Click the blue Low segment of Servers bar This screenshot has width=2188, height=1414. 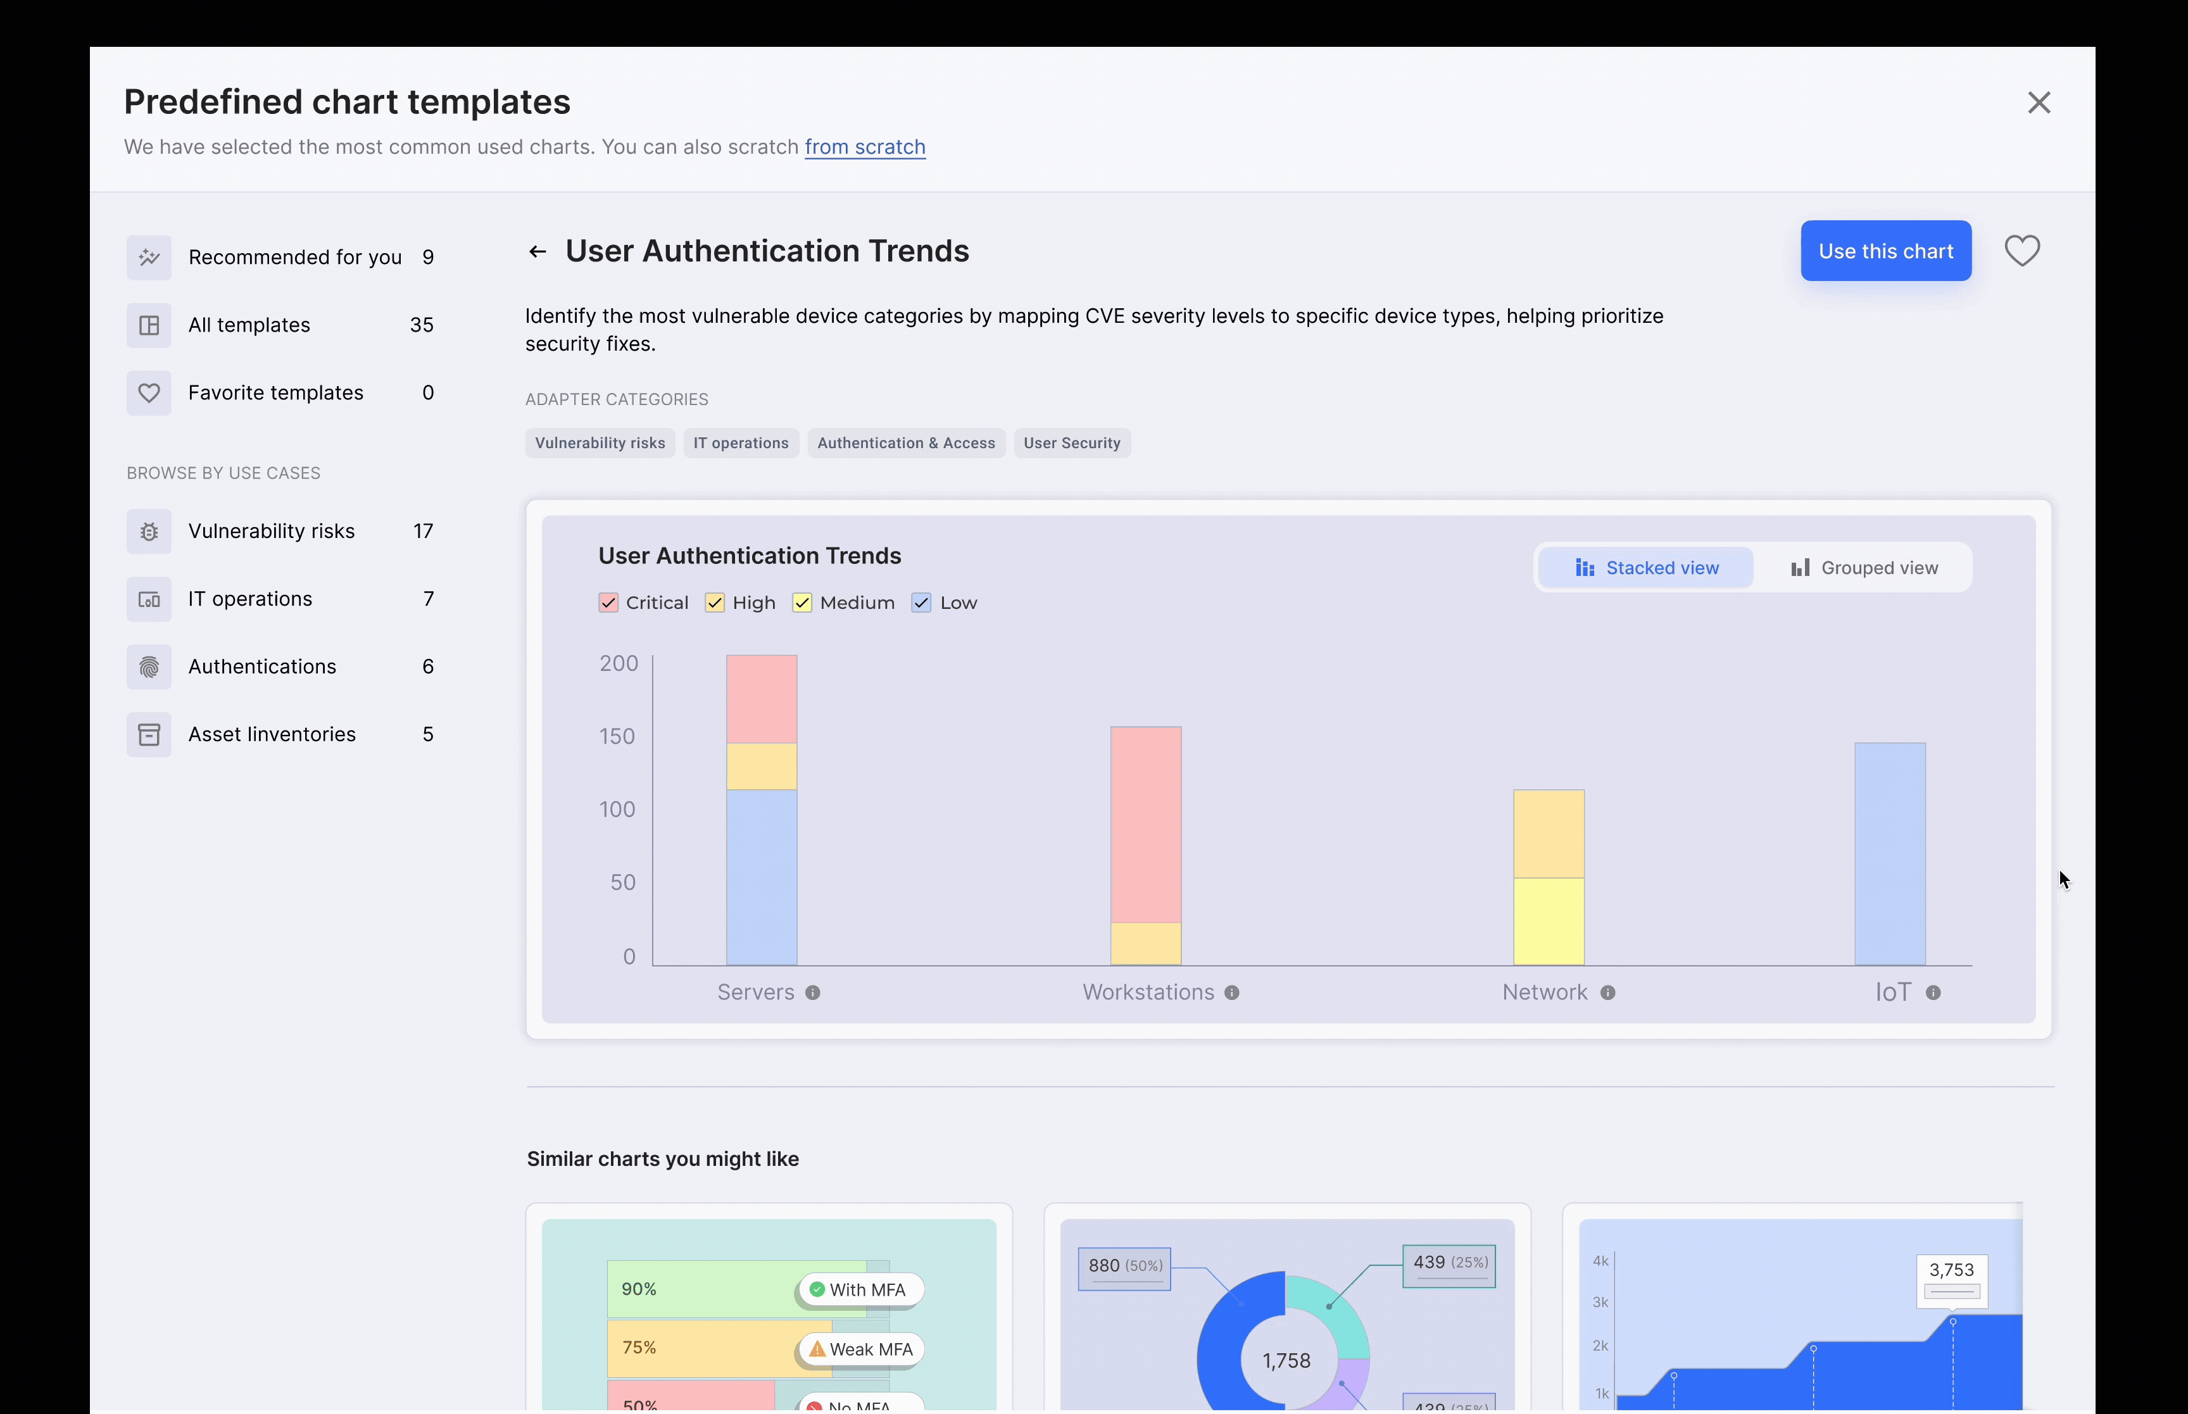coord(761,878)
